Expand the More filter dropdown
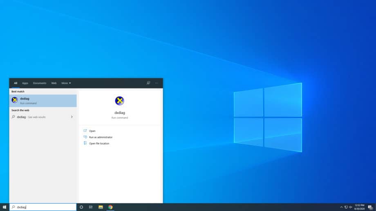Image resolution: width=376 pixels, height=211 pixels. tap(66, 83)
